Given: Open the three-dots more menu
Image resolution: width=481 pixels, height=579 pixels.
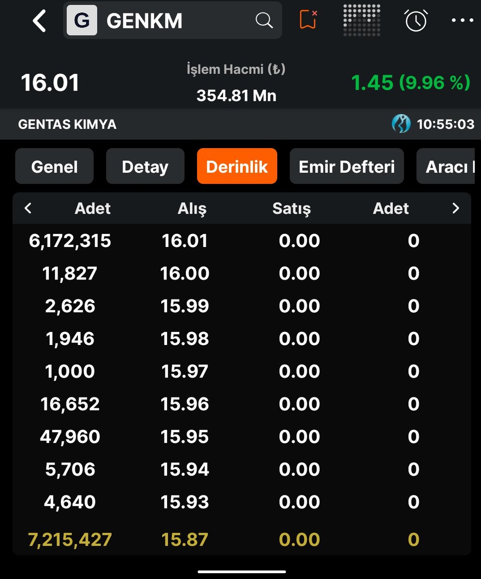Looking at the screenshot, I should pos(462,21).
